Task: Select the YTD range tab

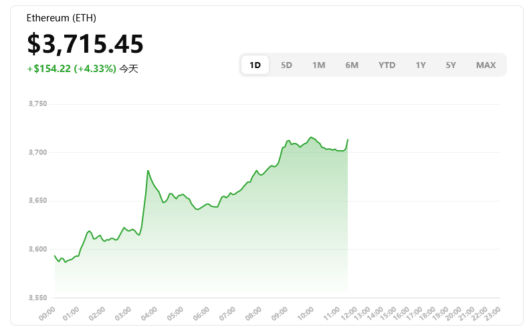Action: click(387, 65)
